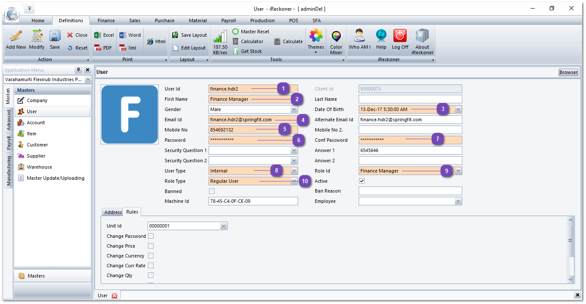
Task: Switch to the Address tab
Action: pos(113,212)
